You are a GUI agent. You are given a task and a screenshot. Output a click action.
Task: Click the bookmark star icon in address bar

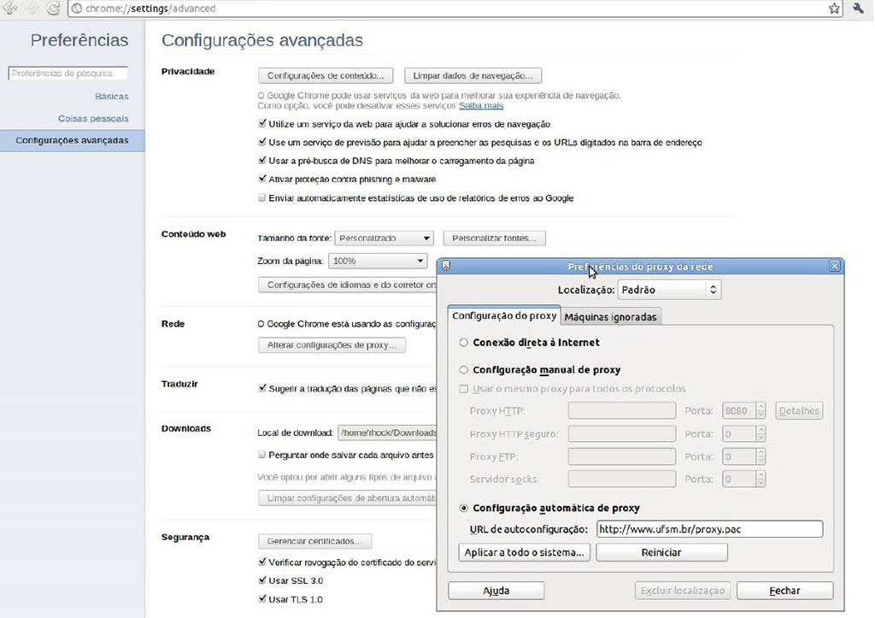(x=834, y=9)
